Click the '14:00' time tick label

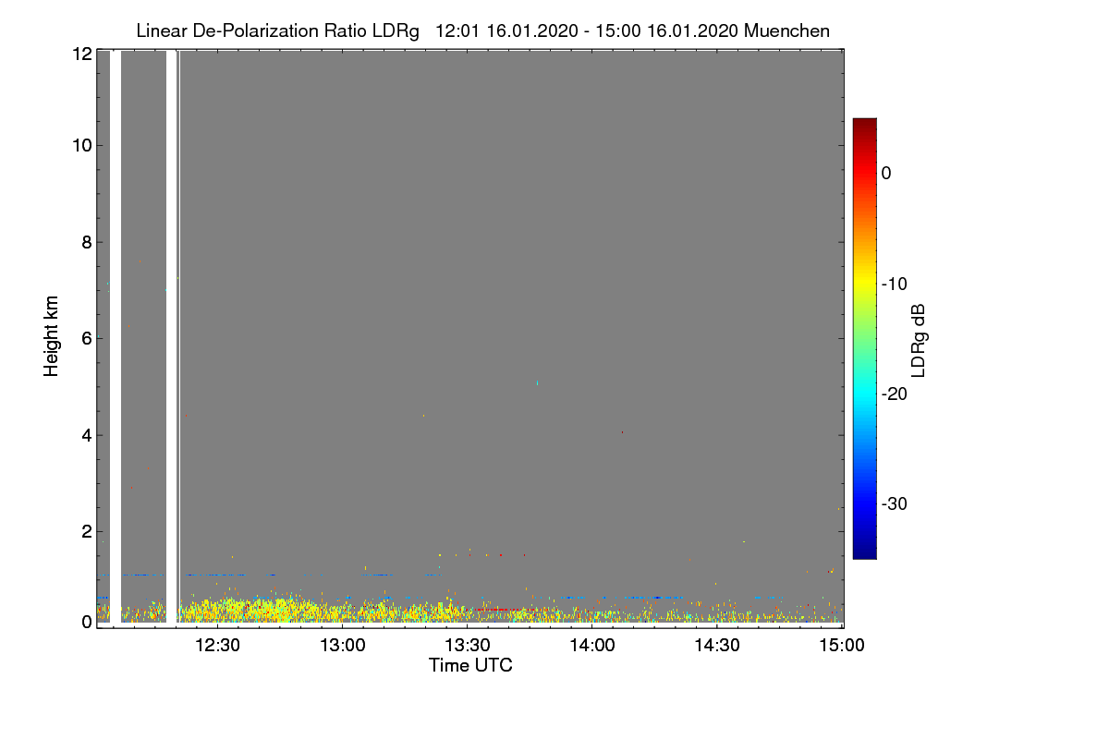[591, 646]
